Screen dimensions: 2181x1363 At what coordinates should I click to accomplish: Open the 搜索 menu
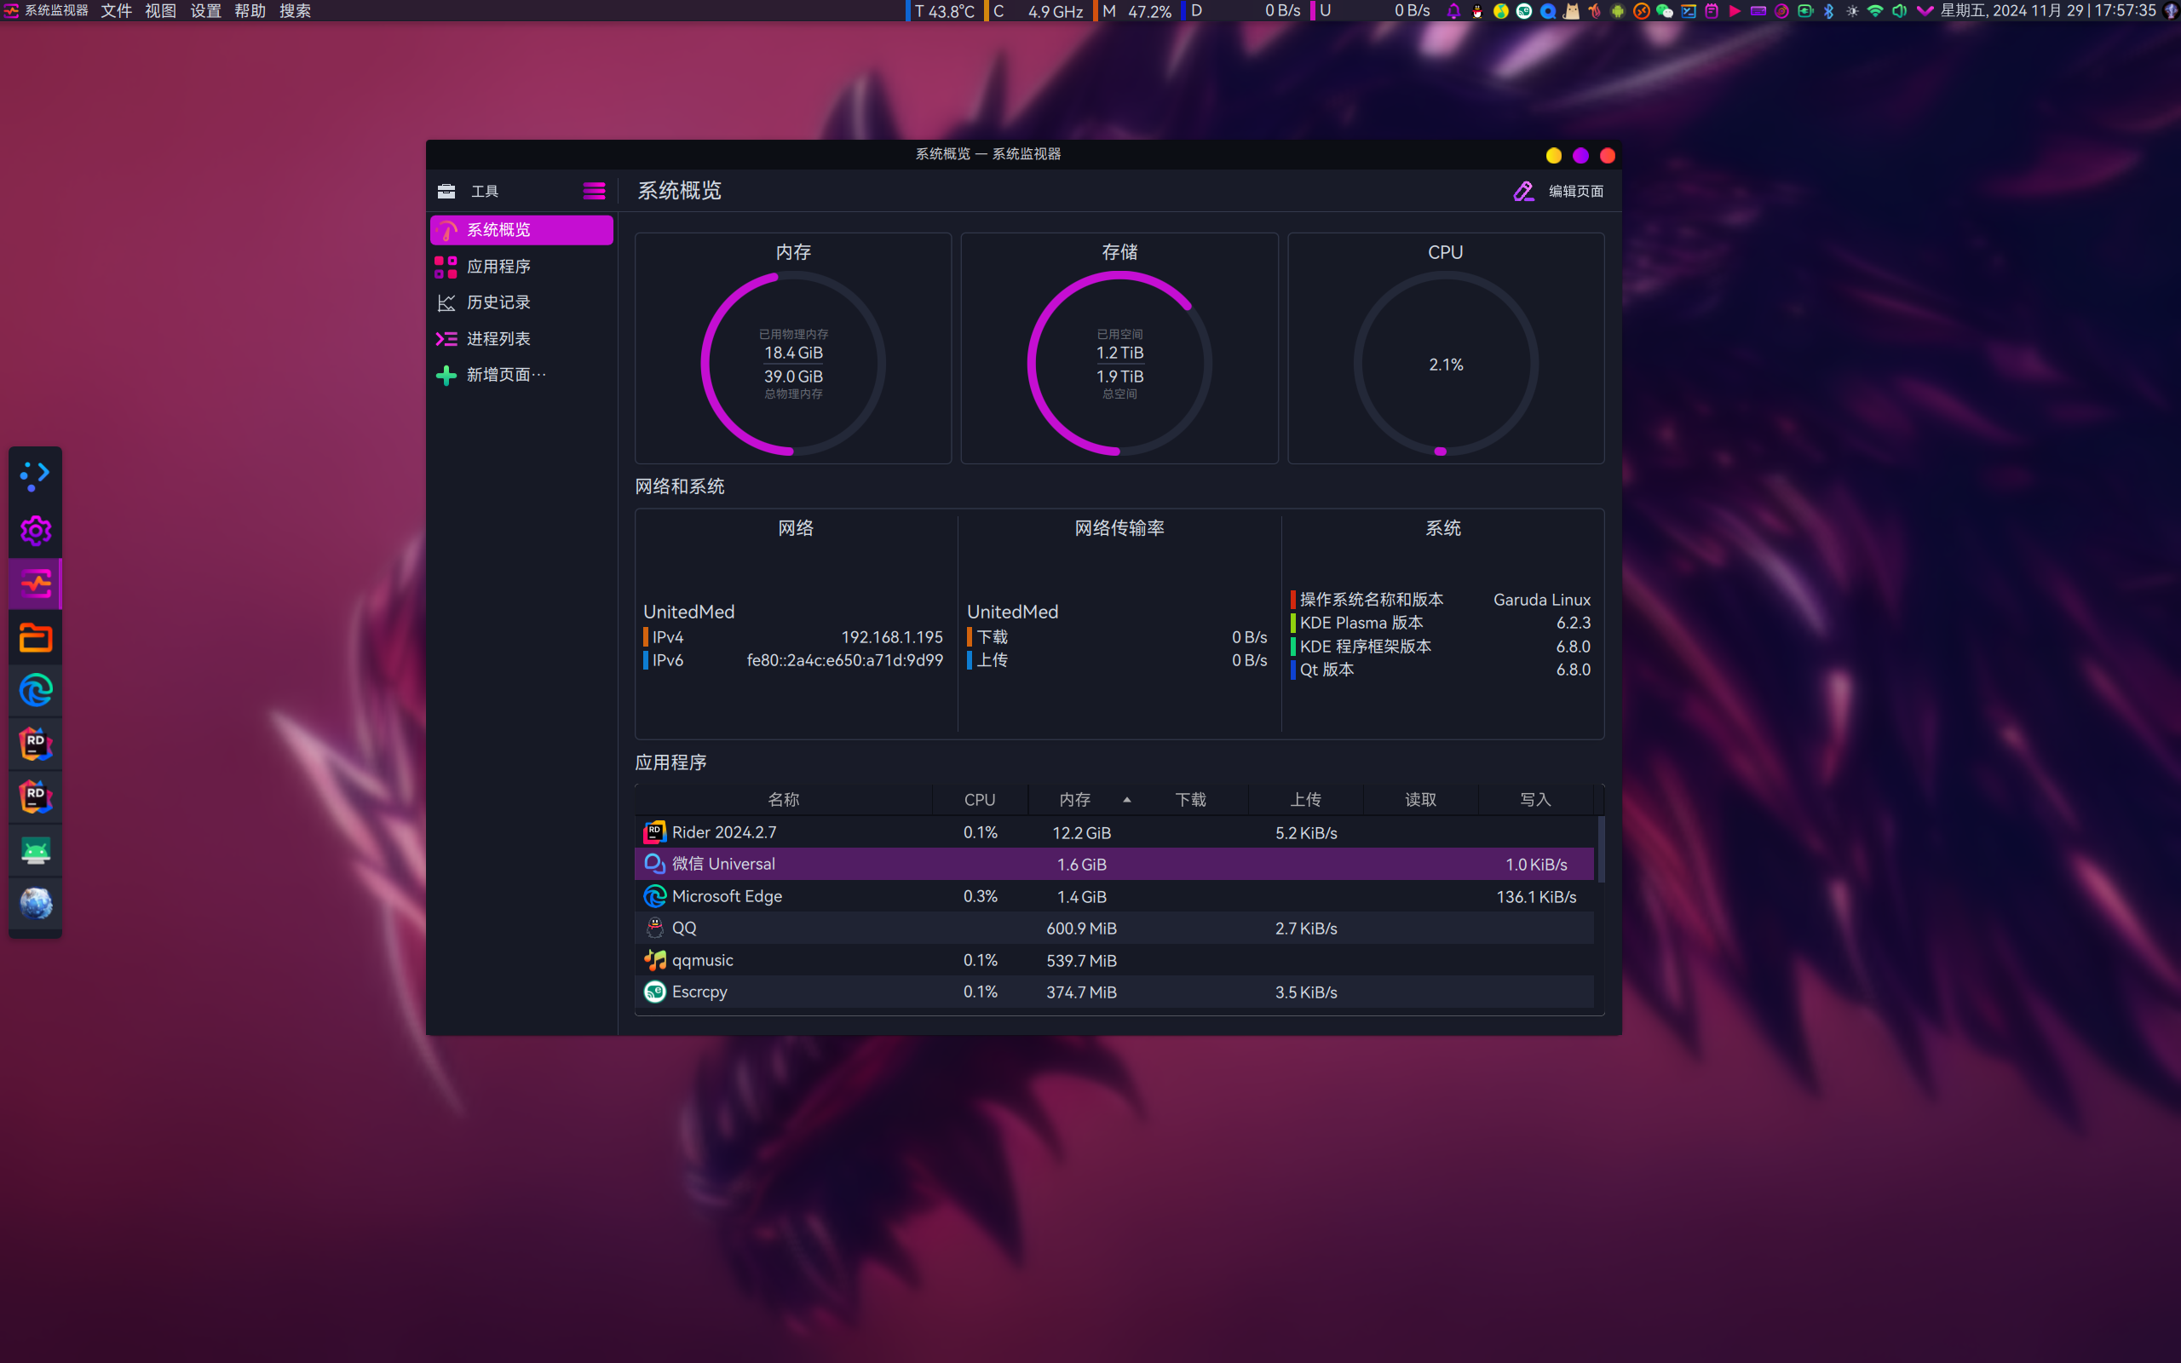[x=295, y=11]
